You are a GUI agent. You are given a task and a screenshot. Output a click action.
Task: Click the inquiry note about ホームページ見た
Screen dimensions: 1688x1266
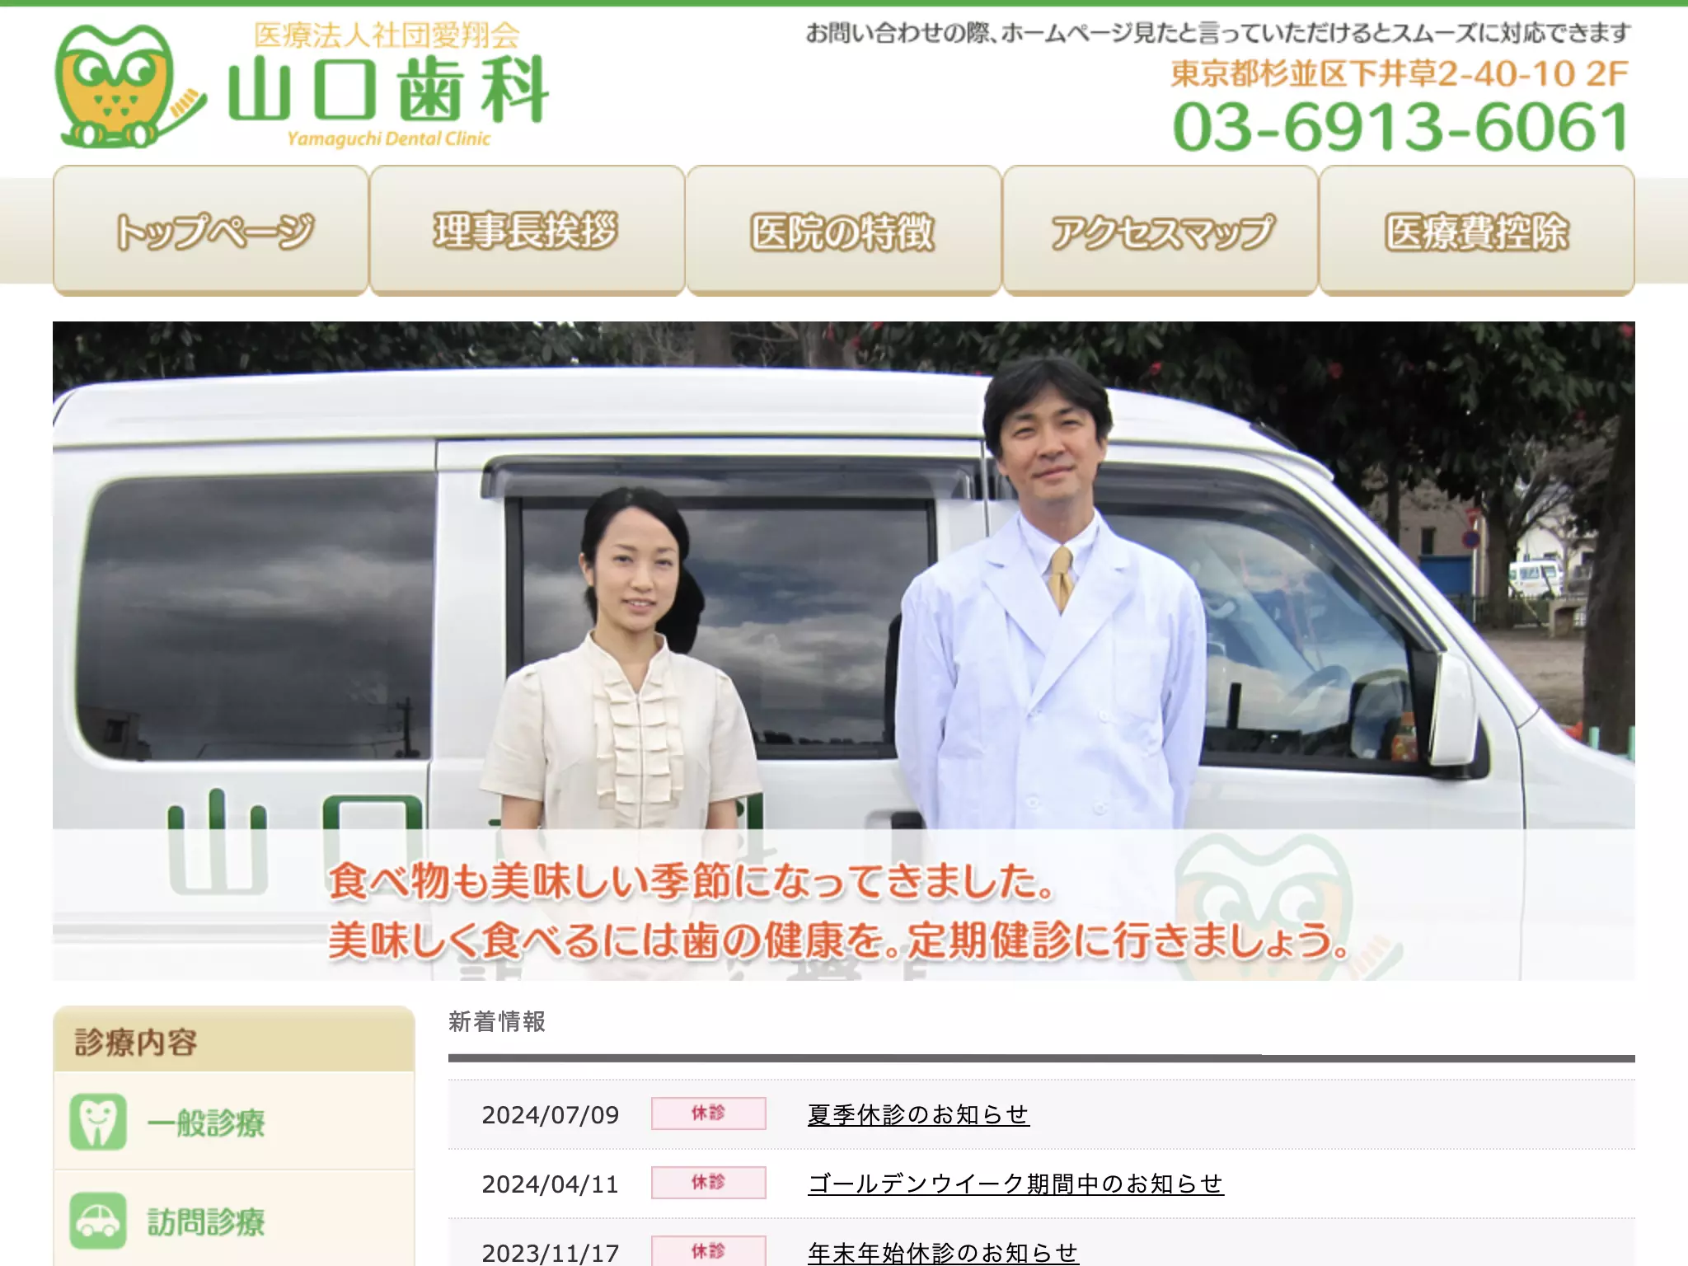click(1218, 33)
